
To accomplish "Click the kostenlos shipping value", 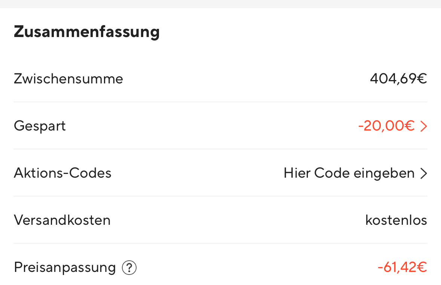I will click(x=396, y=220).
